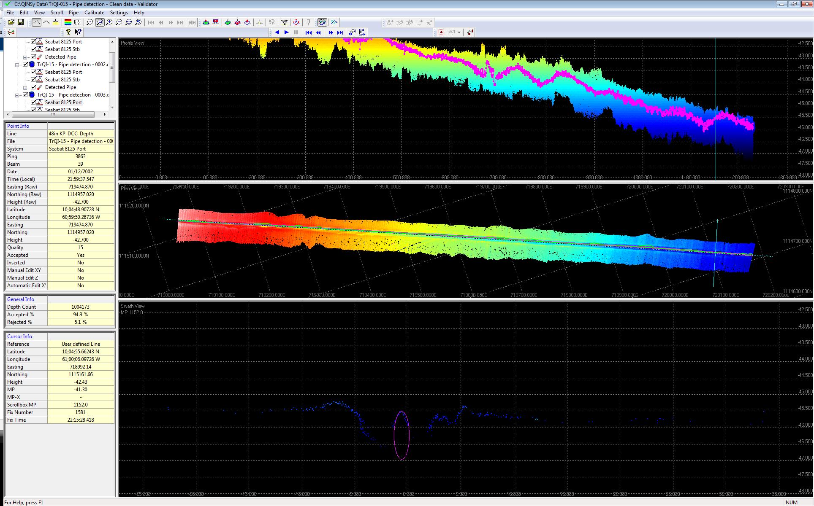Click the Accepted value Yes field

[81, 255]
